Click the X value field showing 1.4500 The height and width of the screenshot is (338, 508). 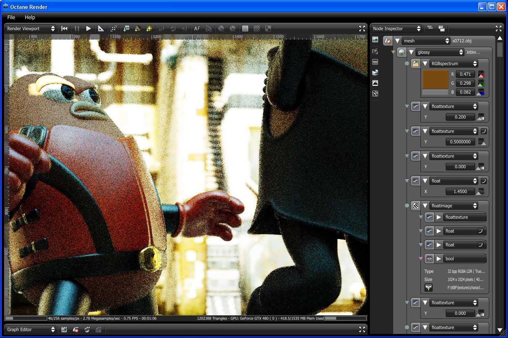[x=460, y=191]
